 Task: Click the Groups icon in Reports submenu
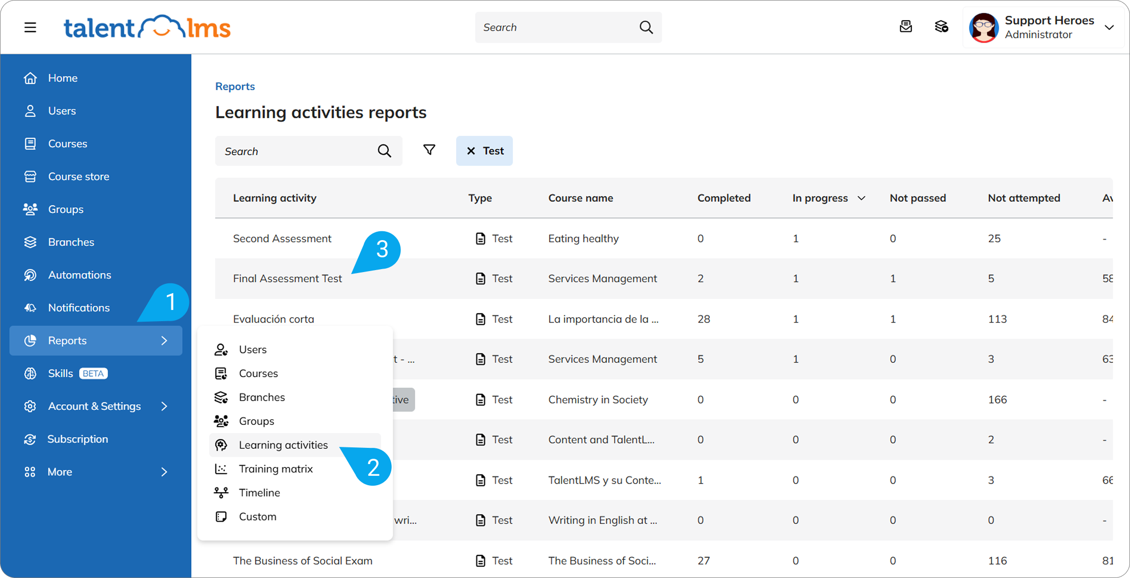pos(221,421)
